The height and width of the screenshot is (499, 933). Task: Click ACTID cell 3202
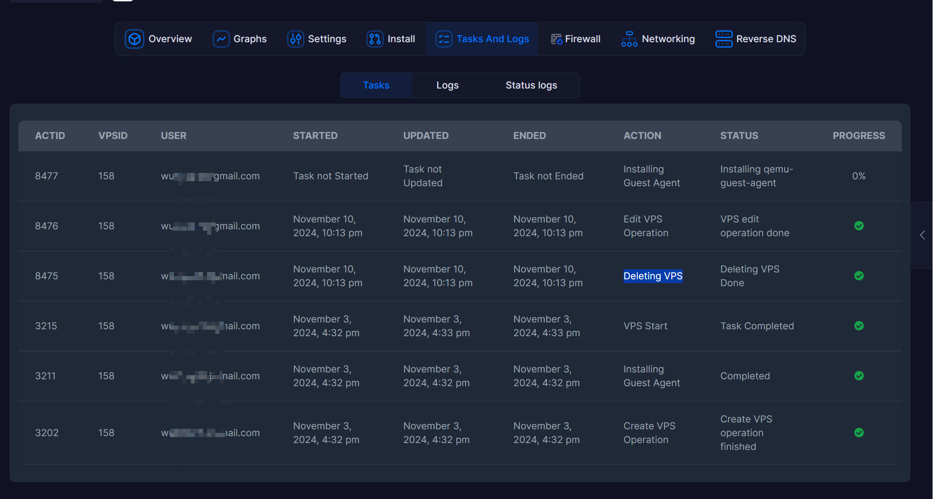coord(47,433)
